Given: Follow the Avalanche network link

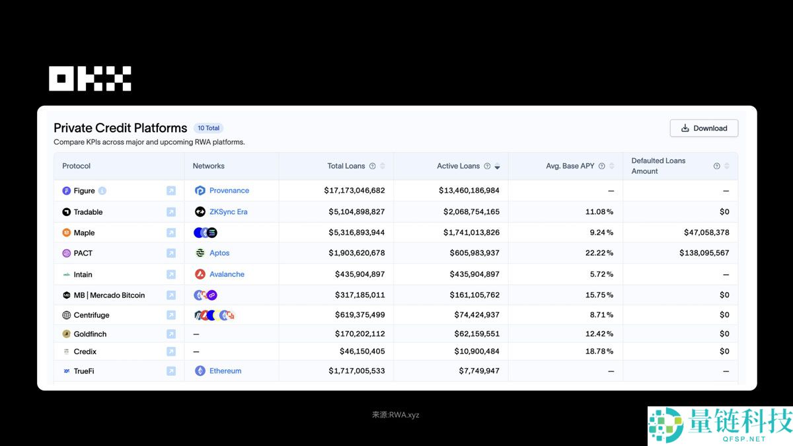Looking at the screenshot, I should coord(227,274).
